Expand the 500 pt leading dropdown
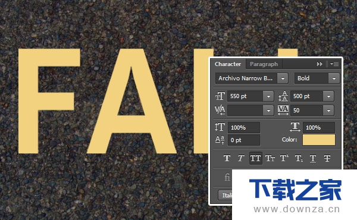Viewport: 357px width, 220px height. coord(328,96)
